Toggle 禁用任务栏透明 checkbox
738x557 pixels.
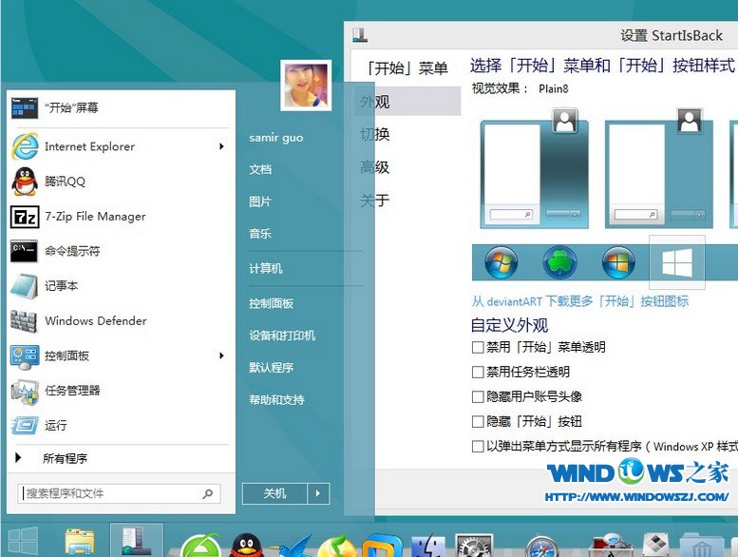point(478,373)
